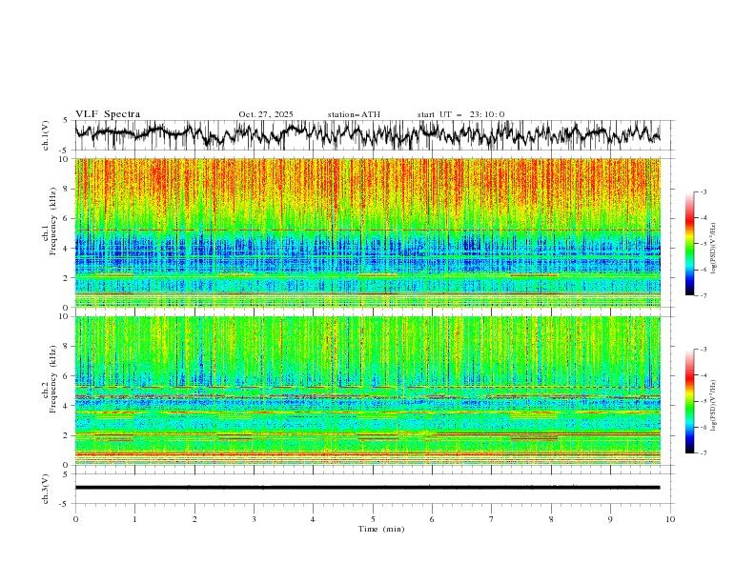Click the 'ch.1(V)' waveform axis label
Screen dimensions: 755x583
[46, 135]
